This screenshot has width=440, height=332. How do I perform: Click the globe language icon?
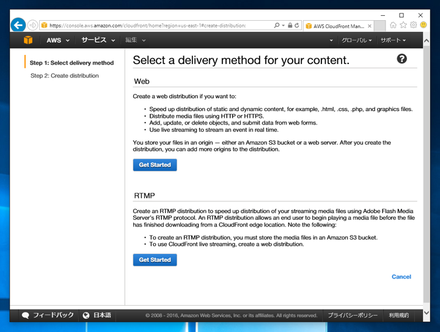86,316
